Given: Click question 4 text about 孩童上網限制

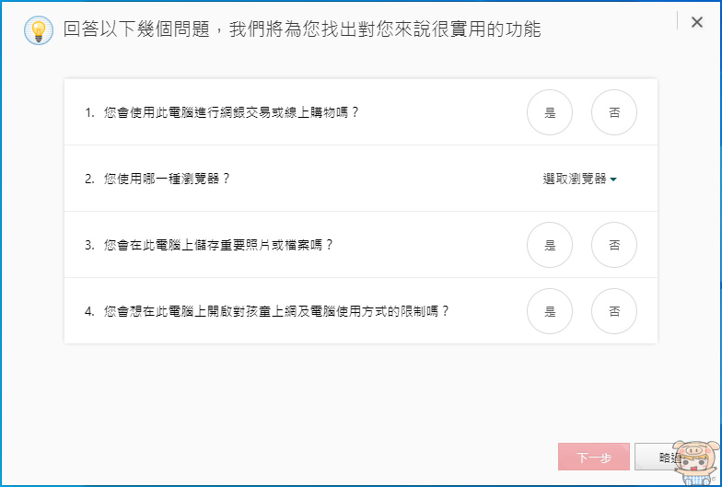Looking at the screenshot, I should click(x=276, y=311).
